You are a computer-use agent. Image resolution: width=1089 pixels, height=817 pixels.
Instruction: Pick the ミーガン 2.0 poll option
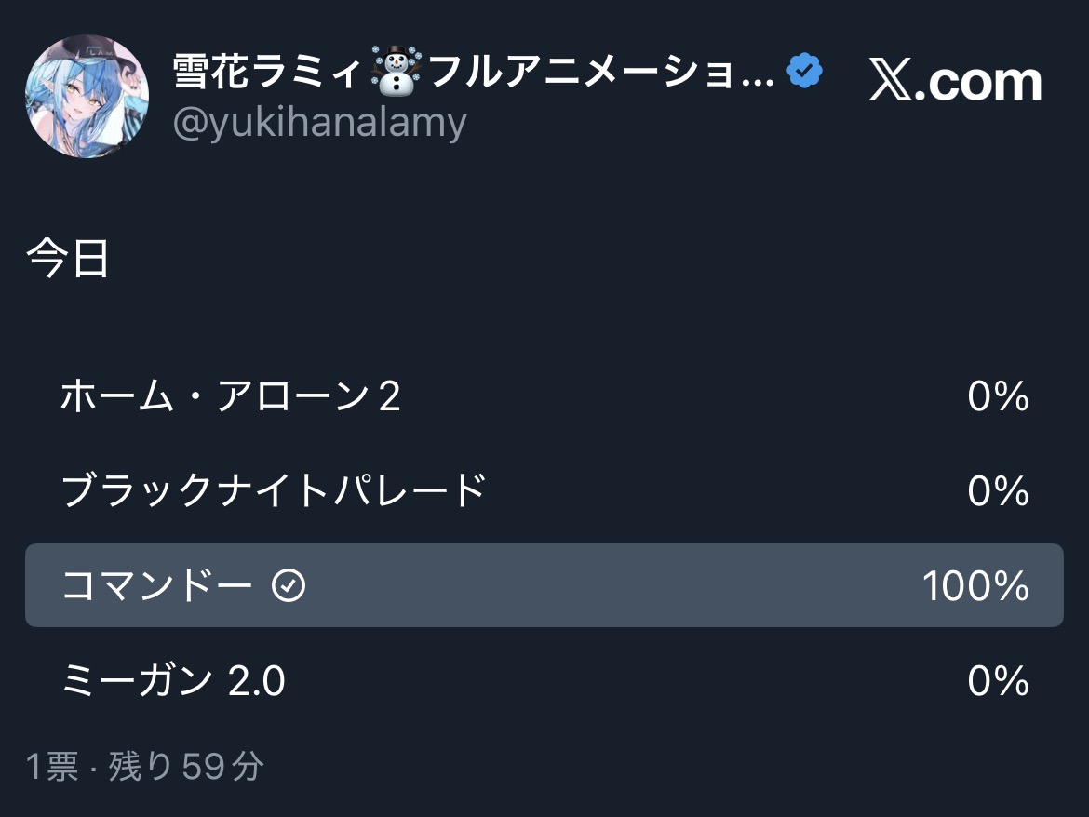tap(173, 682)
